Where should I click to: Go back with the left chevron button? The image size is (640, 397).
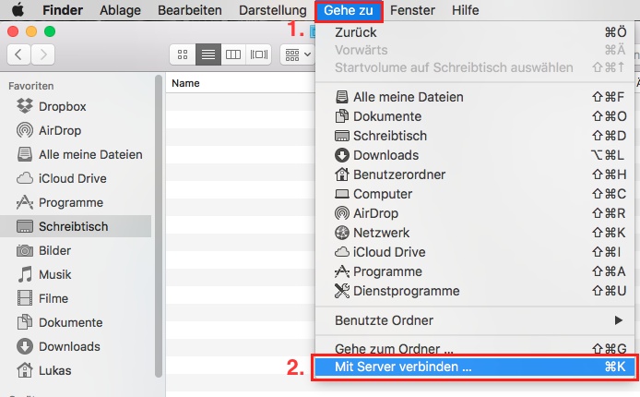18,54
